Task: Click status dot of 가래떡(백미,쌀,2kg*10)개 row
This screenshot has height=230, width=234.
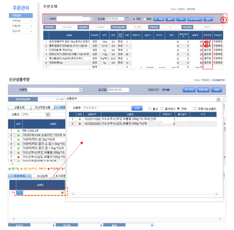Action: click(18, 139)
